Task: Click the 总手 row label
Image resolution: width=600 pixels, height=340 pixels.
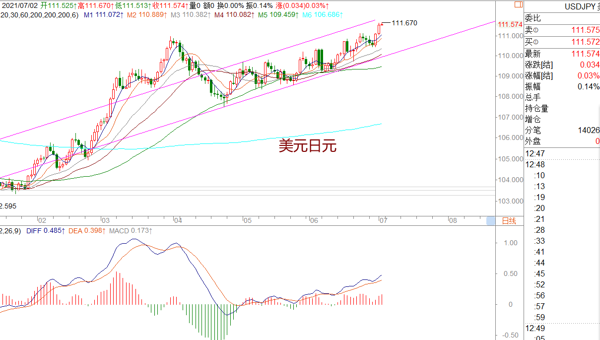Action: [x=533, y=97]
